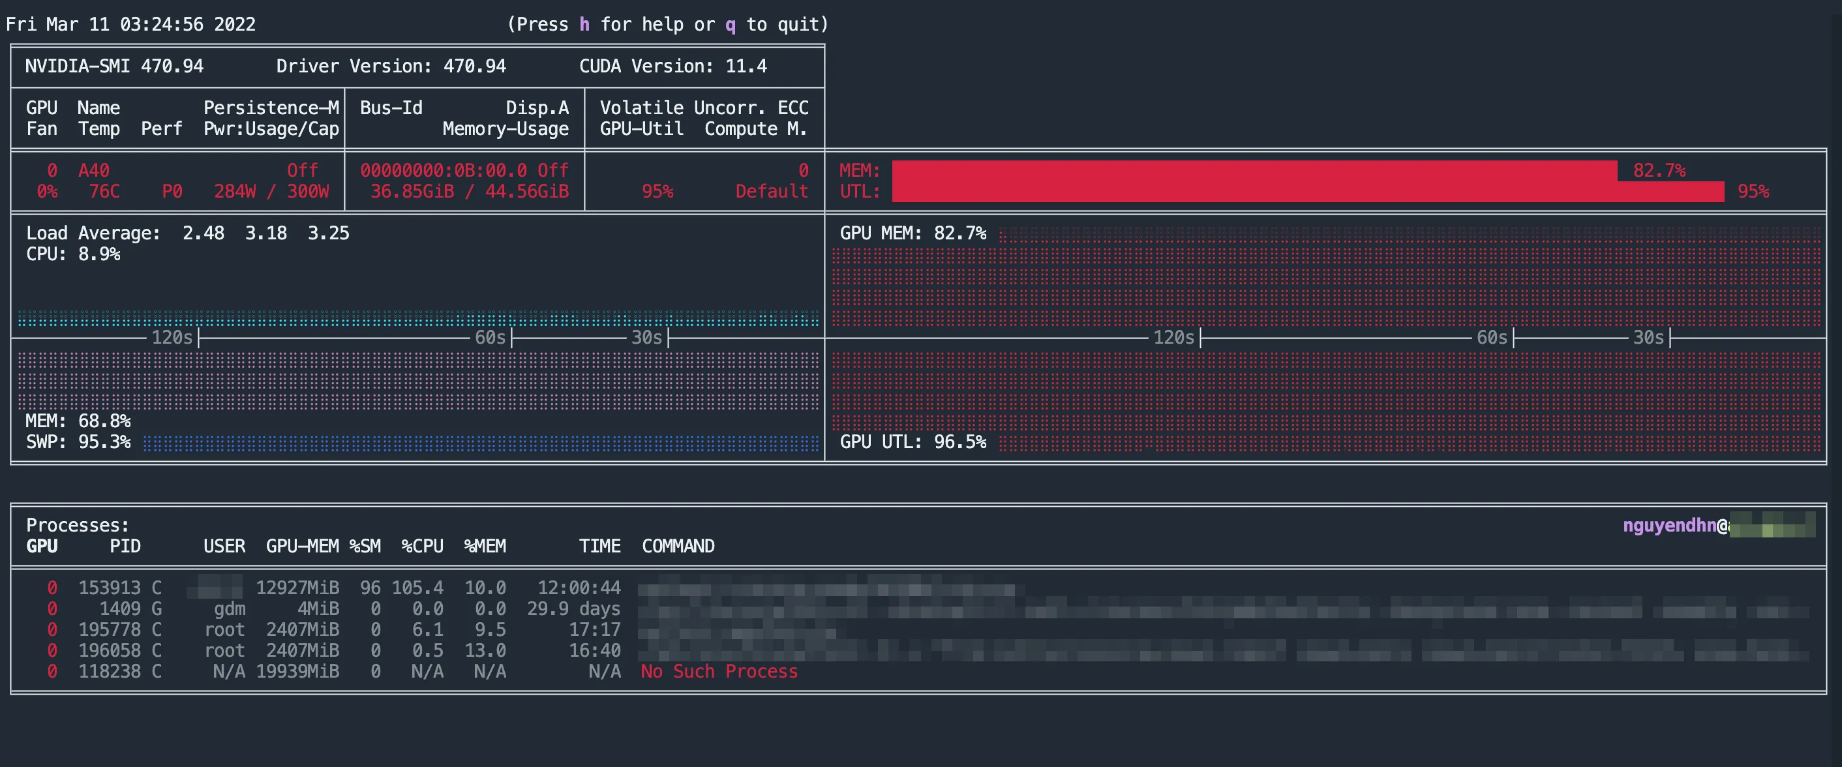This screenshot has height=767, width=1842.
Task: Select process row with PID 153913
Action: pyautogui.click(x=110, y=588)
